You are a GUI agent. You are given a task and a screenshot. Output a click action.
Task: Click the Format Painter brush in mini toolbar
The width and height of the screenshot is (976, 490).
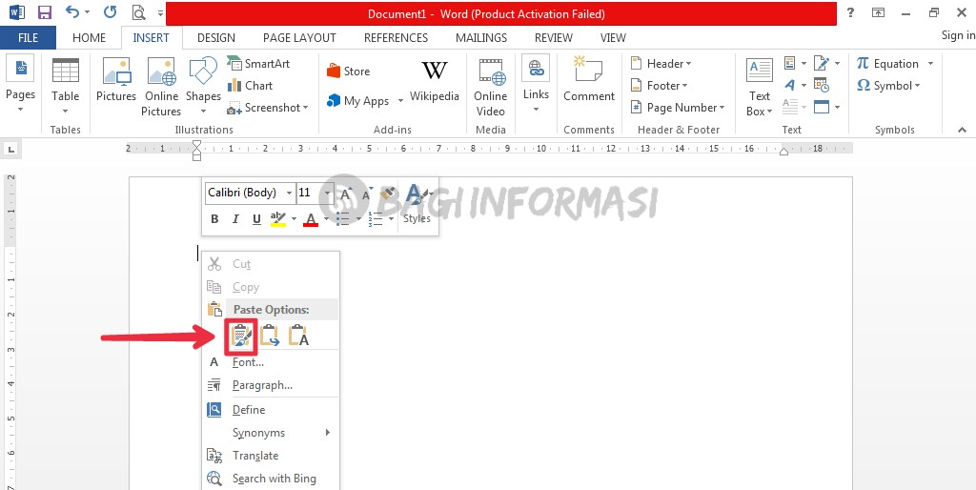click(x=388, y=193)
